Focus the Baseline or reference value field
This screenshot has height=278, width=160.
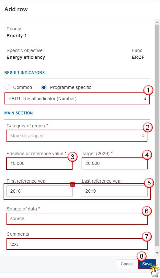40,164
